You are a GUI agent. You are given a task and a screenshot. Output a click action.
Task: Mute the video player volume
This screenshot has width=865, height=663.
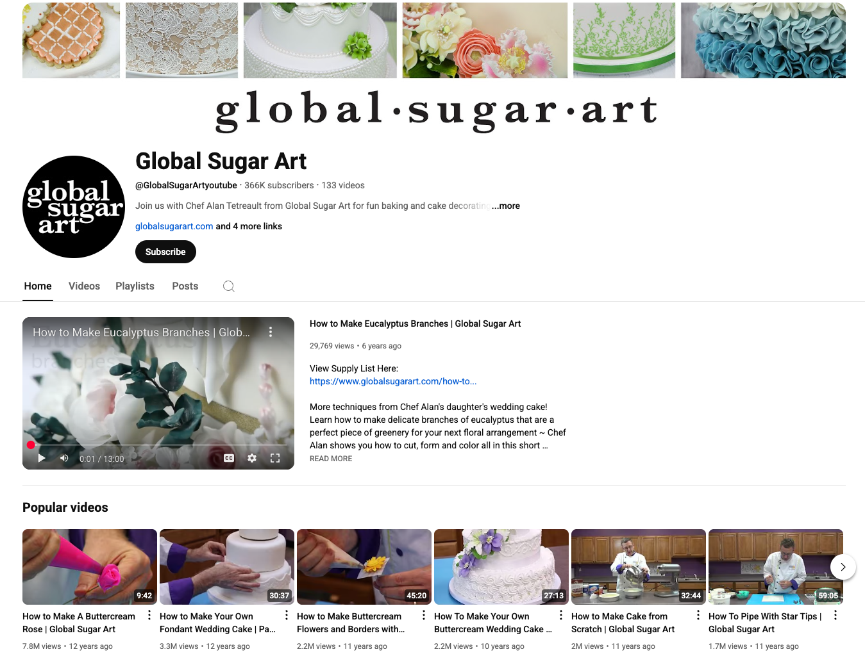pos(64,458)
